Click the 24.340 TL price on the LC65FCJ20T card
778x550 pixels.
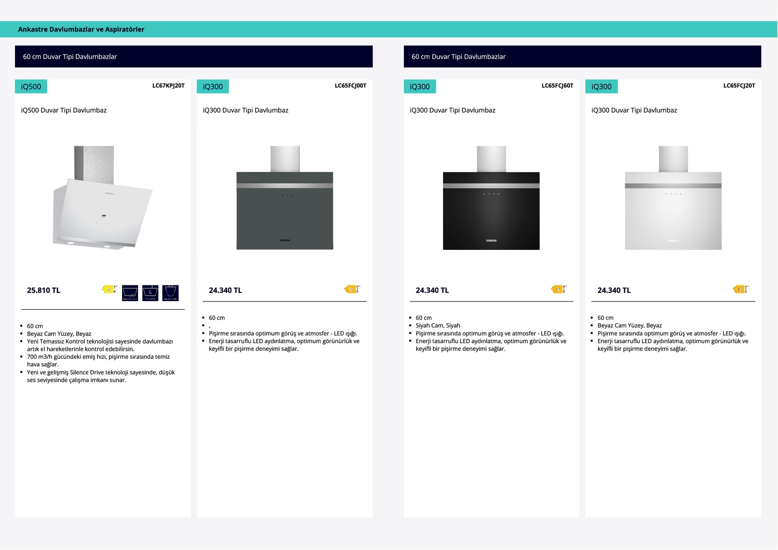click(614, 290)
